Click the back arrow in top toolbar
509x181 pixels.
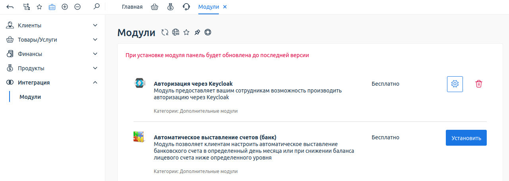pos(10,7)
